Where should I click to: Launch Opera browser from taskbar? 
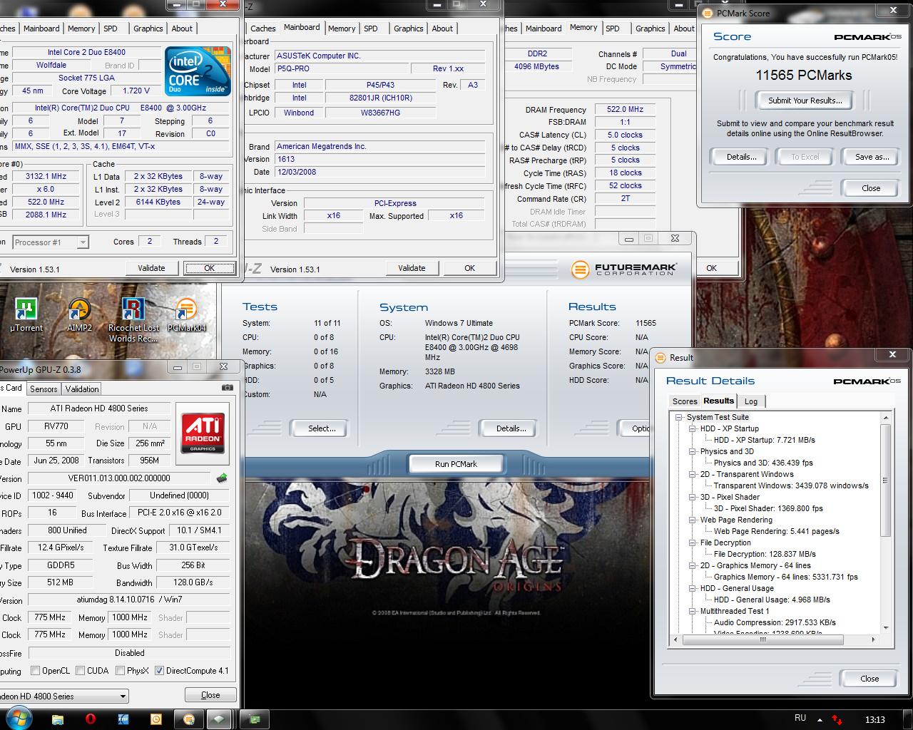click(91, 719)
